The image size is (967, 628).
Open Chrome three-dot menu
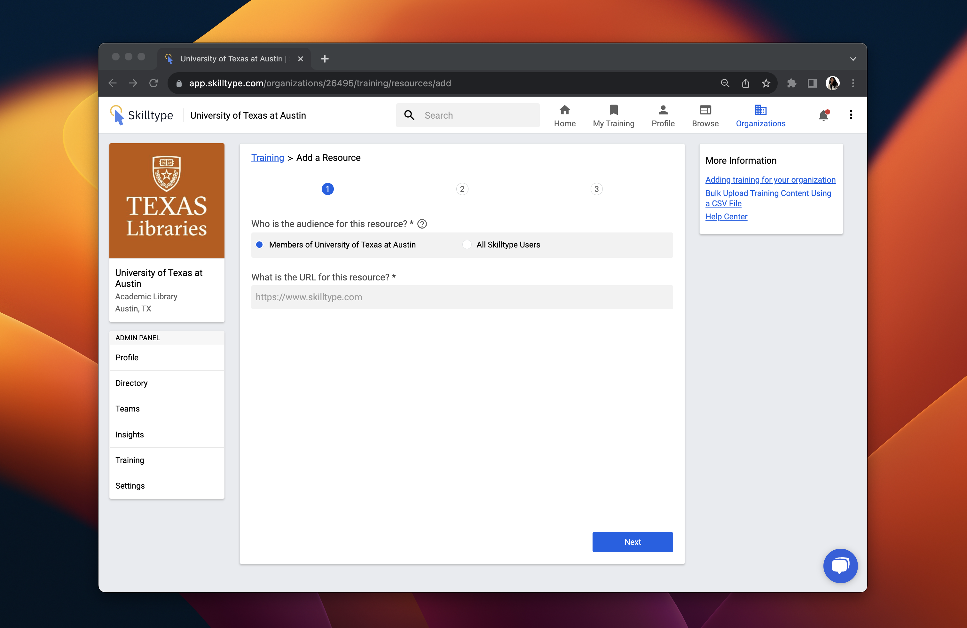click(x=853, y=83)
